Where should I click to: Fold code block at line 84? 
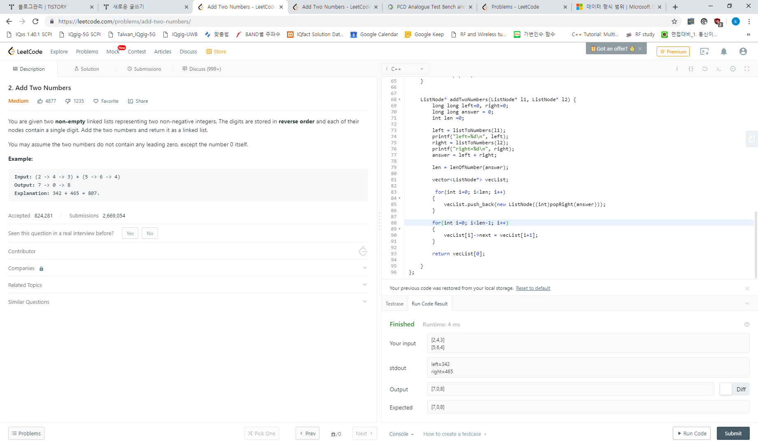[399, 198]
